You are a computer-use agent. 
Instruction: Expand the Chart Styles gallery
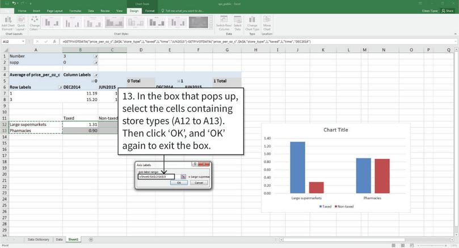coord(210,27)
